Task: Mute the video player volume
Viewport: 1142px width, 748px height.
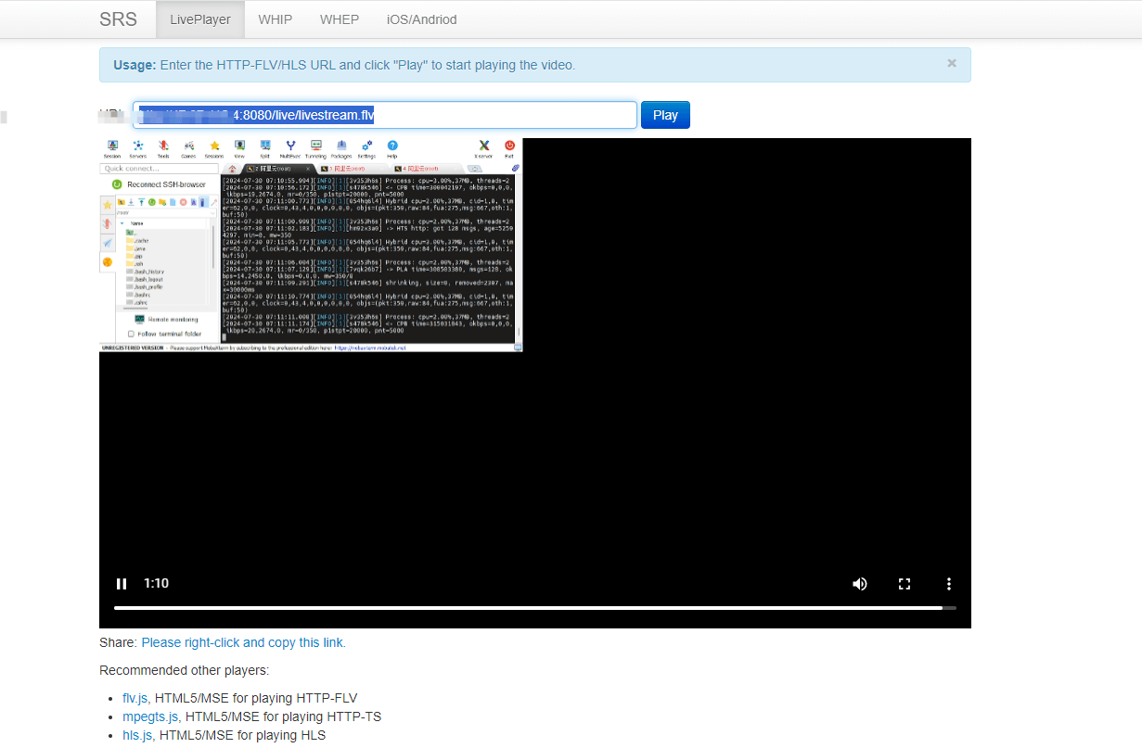Action: (860, 584)
